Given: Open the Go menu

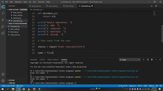Looking at the screenshot, I should [30, 2].
